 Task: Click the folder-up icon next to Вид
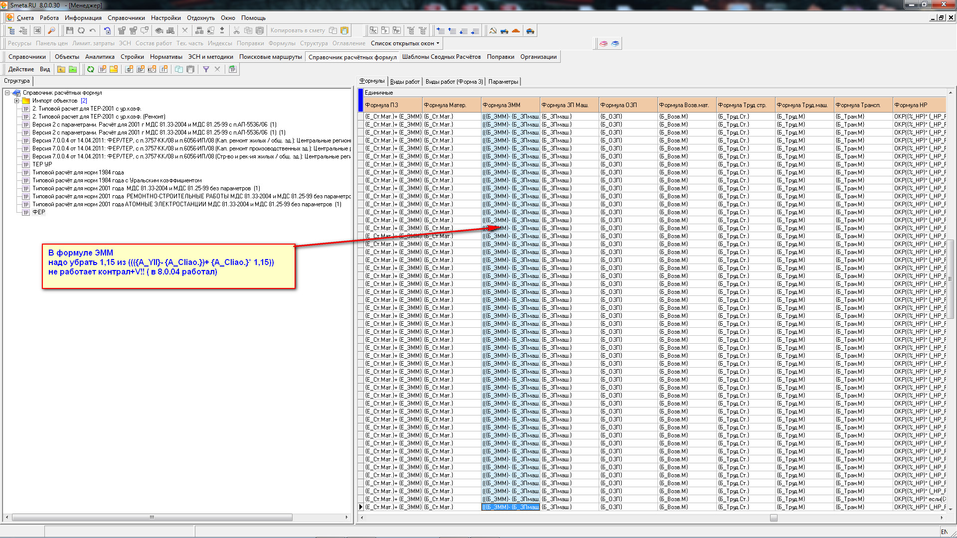61,69
